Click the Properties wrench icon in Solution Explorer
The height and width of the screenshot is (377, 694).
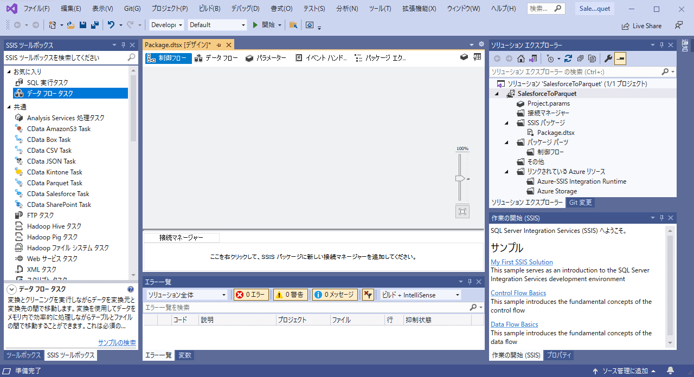click(x=608, y=58)
